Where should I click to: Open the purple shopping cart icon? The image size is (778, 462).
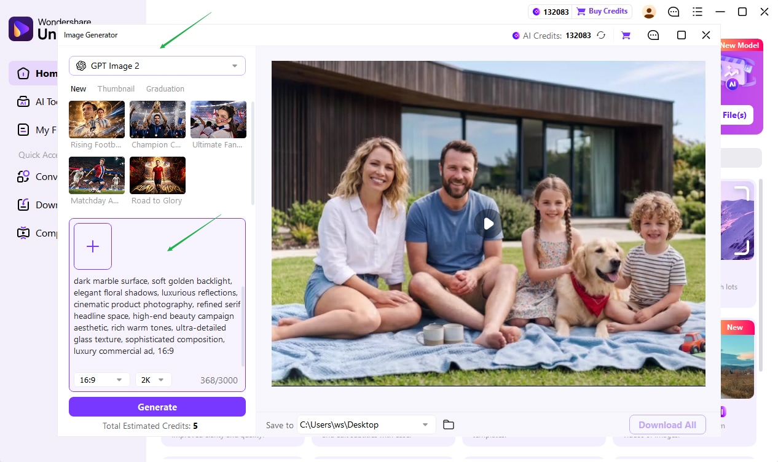[x=626, y=36]
